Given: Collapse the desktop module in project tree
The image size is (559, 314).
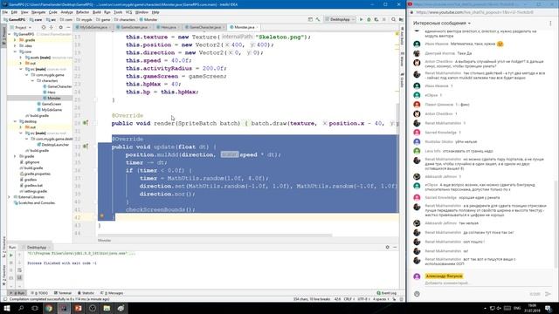Looking at the screenshot, I should 15,121.
